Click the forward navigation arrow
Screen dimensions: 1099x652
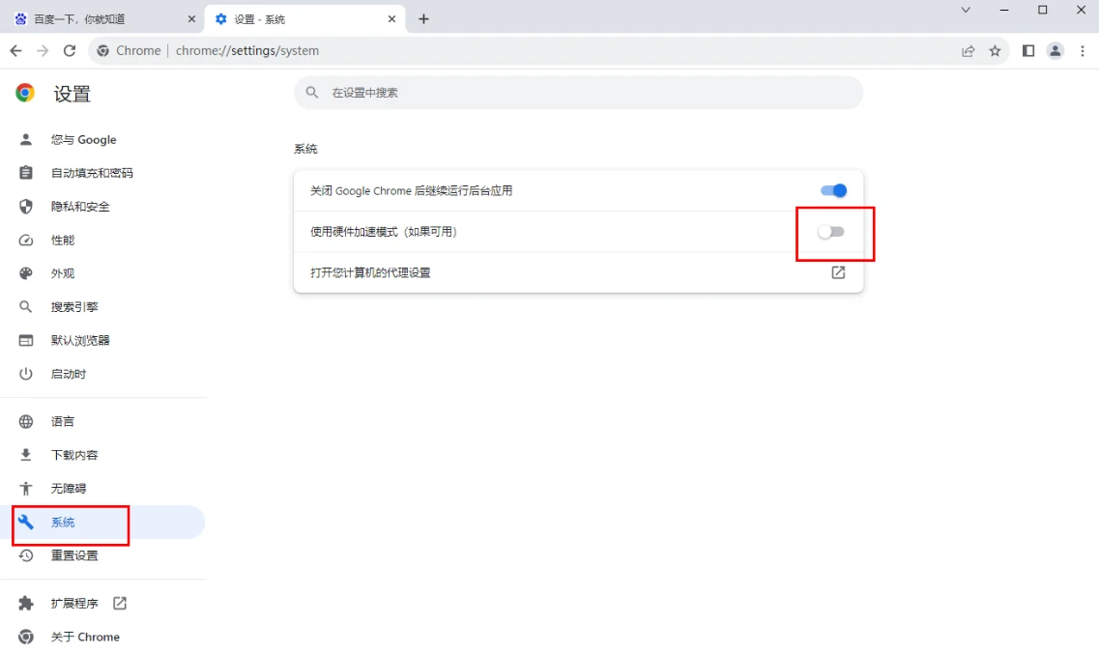coord(43,50)
